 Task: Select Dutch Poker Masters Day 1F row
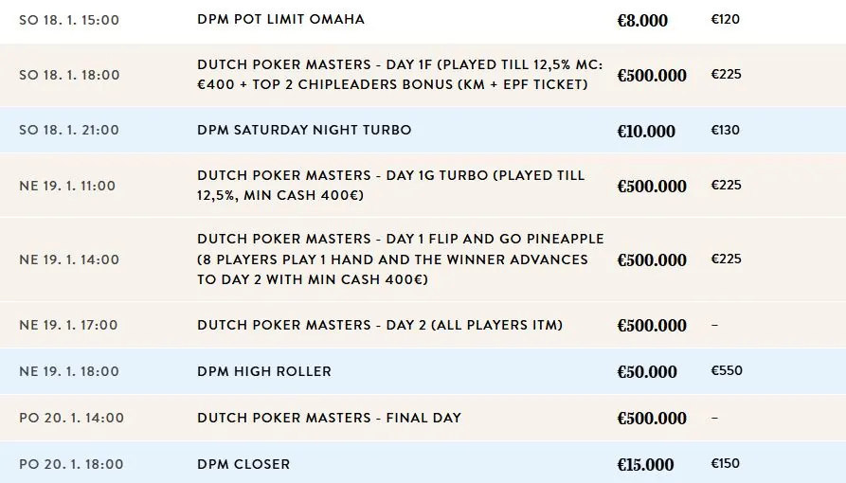click(x=423, y=75)
